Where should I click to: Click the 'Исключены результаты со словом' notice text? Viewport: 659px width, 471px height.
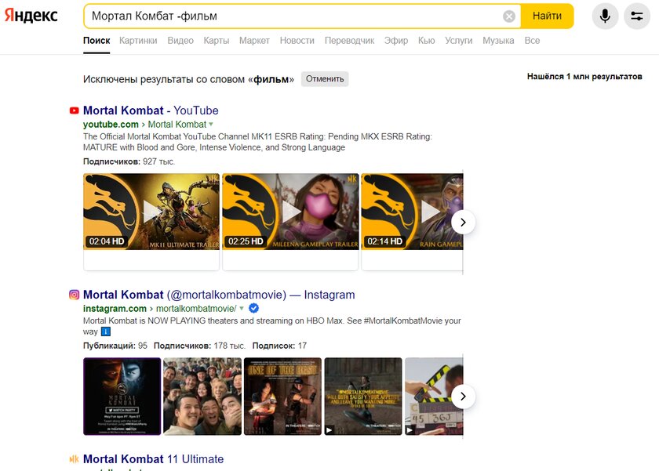coord(189,79)
